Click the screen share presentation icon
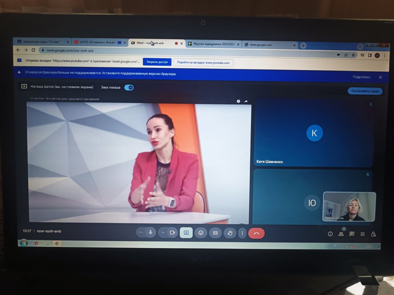 click(186, 233)
